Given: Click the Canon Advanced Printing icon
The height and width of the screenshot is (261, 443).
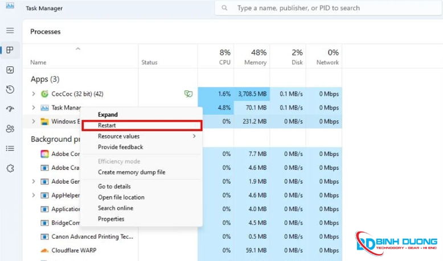Looking at the screenshot, I should coord(44,237).
